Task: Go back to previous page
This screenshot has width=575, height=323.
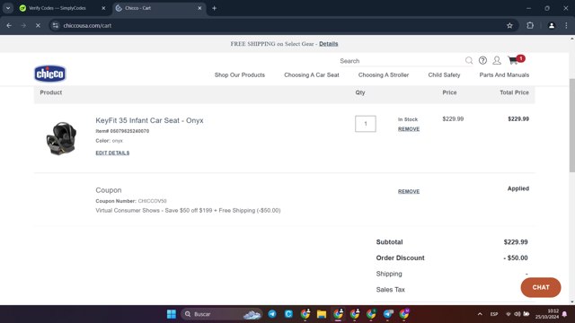Action: [x=9, y=26]
